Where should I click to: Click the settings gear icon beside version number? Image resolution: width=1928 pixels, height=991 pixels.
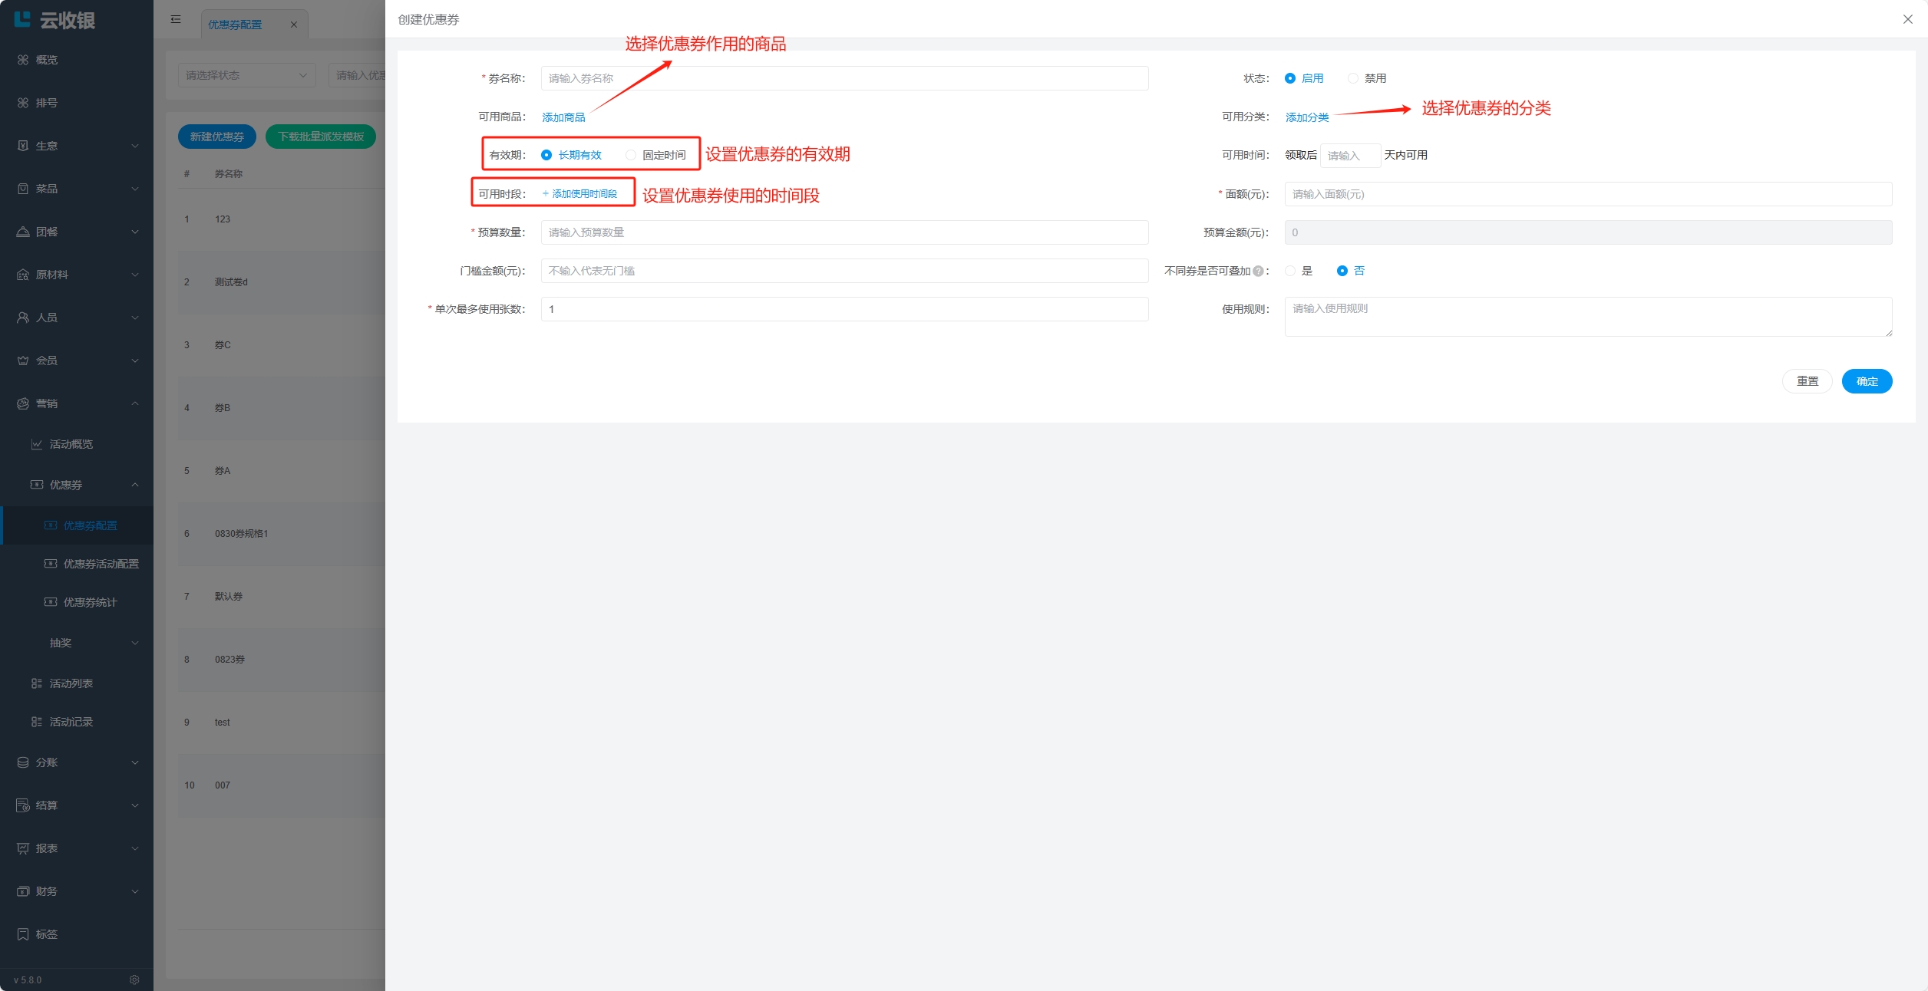click(x=134, y=979)
